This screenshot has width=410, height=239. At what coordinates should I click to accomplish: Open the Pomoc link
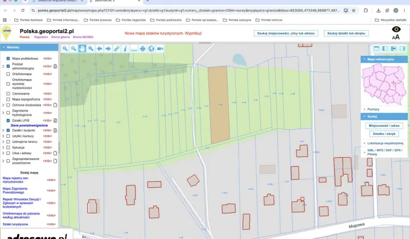(25, 37)
